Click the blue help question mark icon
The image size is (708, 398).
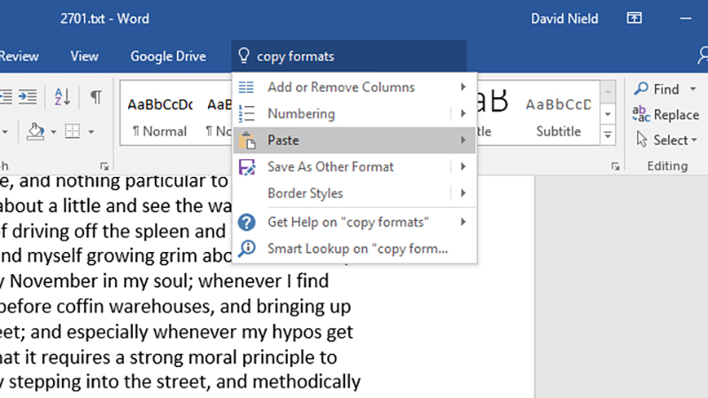tap(247, 222)
